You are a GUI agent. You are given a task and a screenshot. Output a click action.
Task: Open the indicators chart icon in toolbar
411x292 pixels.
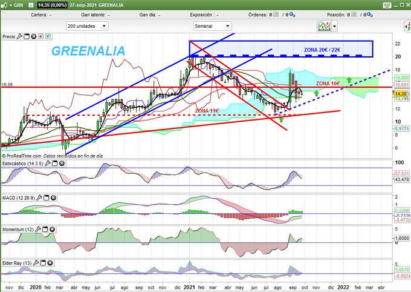tap(324, 26)
